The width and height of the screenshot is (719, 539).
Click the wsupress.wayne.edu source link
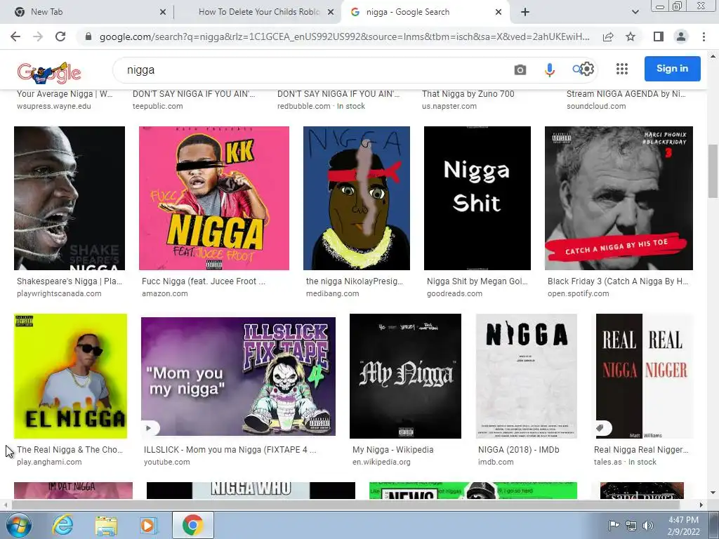click(53, 106)
